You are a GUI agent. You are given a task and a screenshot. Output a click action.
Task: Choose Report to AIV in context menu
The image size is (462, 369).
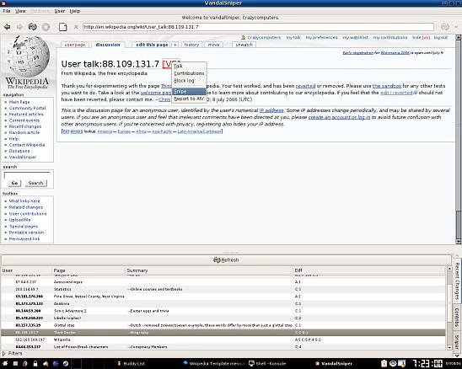[x=189, y=99]
